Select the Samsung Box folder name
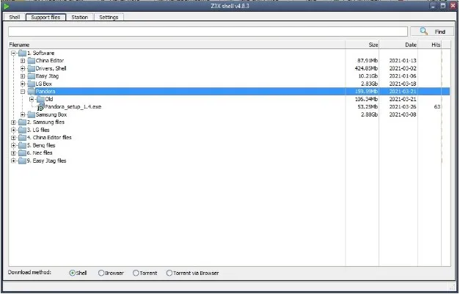 [x=51, y=114]
